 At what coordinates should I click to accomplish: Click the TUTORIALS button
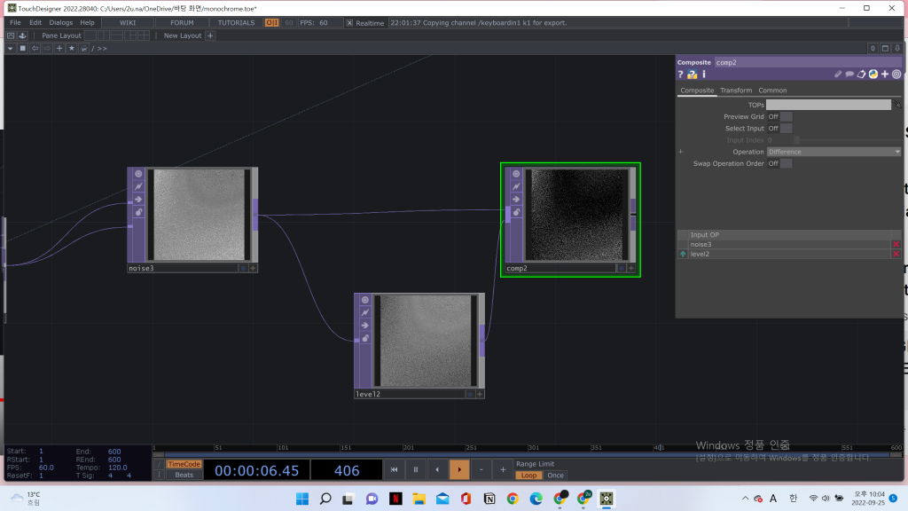coord(236,22)
